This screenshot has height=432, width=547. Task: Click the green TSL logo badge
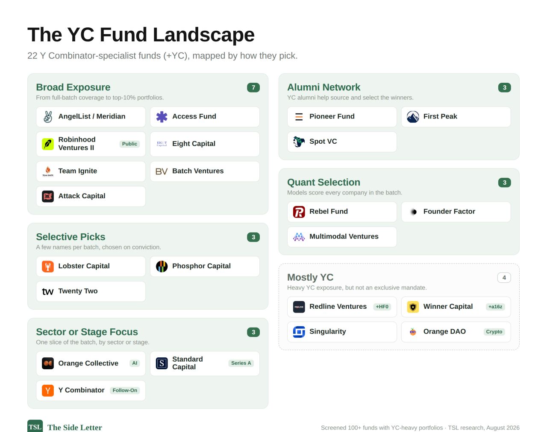click(35, 426)
